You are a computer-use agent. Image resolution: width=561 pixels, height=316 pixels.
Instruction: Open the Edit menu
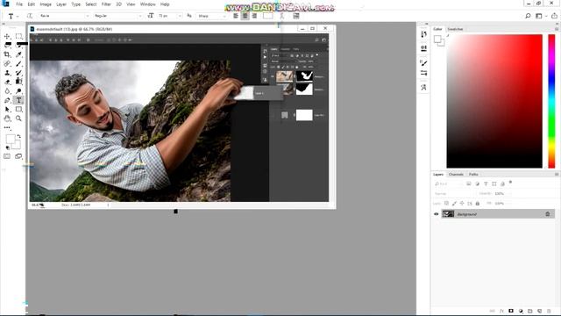click(x=32, y=4)
